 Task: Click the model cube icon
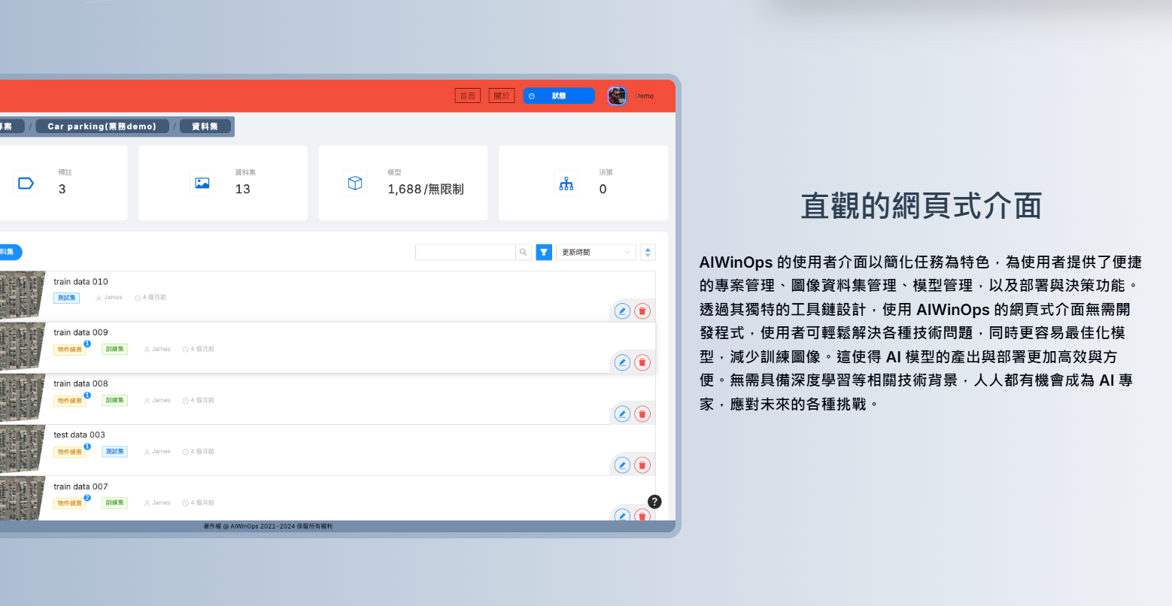tap(355, 183)
